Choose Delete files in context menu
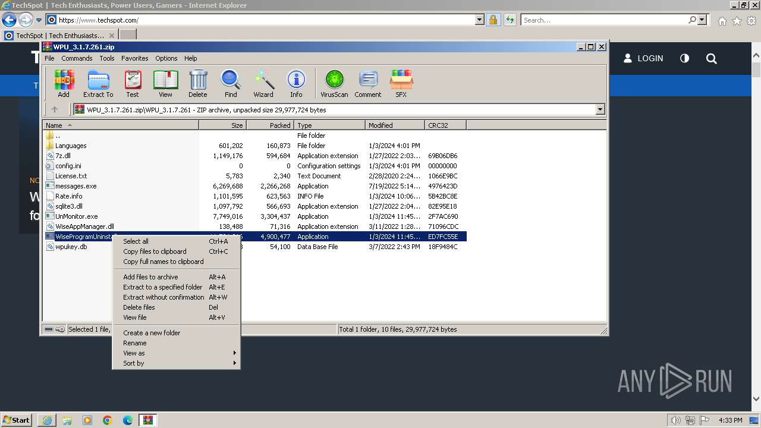 point(176,307)
